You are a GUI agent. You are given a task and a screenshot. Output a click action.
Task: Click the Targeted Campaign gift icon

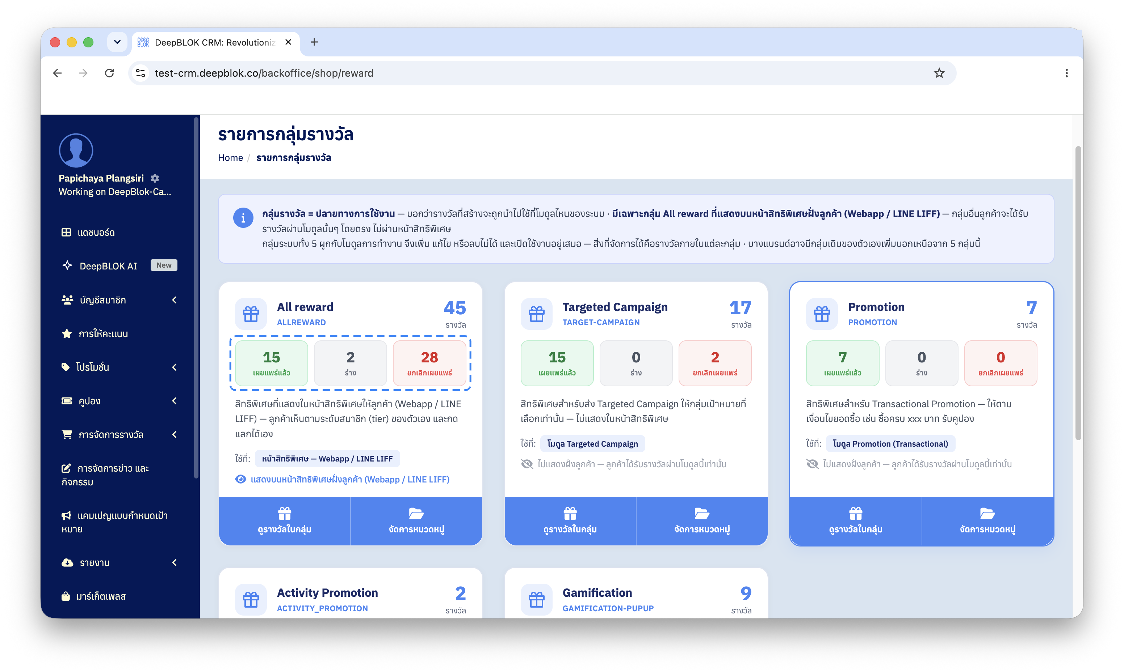point(536,314)
